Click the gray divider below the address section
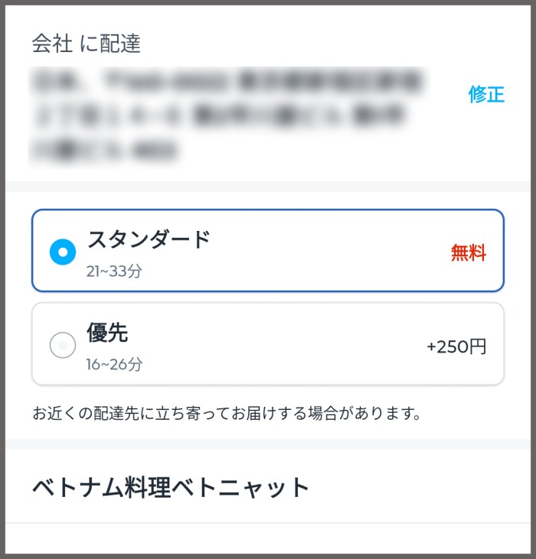The image size is (536, 559). (x=268, y=187)
